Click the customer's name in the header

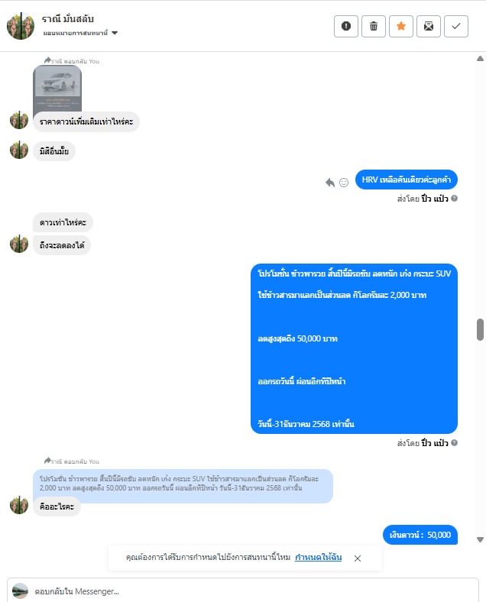coord(67,19)
